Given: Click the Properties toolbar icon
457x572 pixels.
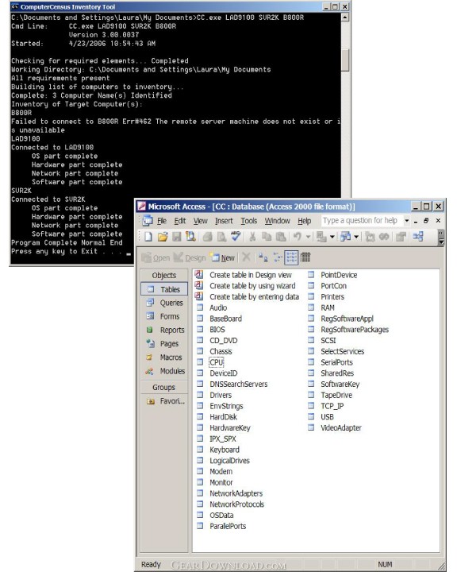Looking at the screenshot, I should [x=401, y=237].
